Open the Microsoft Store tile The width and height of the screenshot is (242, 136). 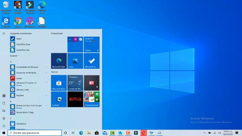pos(59,83)
